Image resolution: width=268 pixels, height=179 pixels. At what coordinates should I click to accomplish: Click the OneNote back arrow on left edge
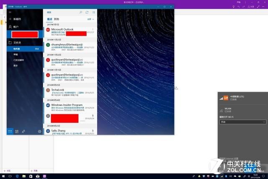pos(5,17)
